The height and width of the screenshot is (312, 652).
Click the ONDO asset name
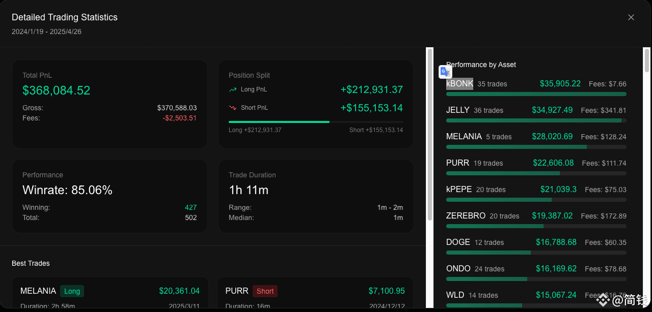458,269
